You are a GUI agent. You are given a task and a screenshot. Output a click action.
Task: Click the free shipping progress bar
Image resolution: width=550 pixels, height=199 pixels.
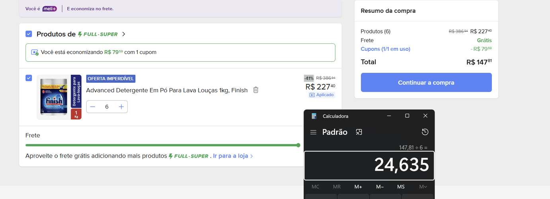point(163,145)
